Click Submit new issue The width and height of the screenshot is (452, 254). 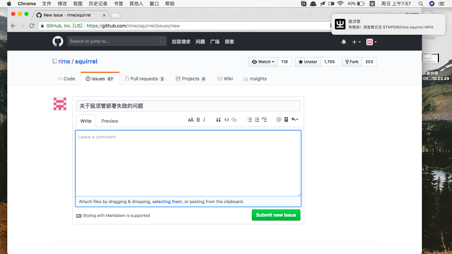(276, 215)
